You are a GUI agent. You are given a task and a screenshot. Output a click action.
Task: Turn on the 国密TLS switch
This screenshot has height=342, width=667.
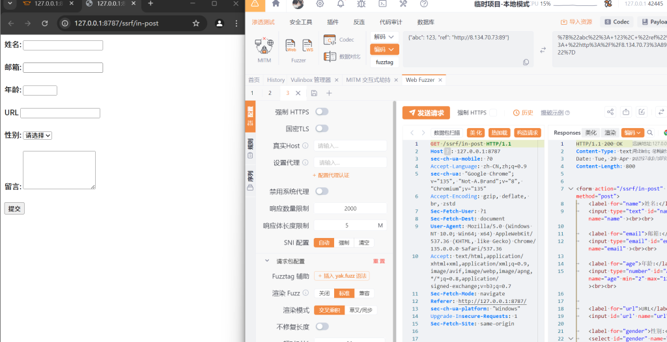[322, 129]
